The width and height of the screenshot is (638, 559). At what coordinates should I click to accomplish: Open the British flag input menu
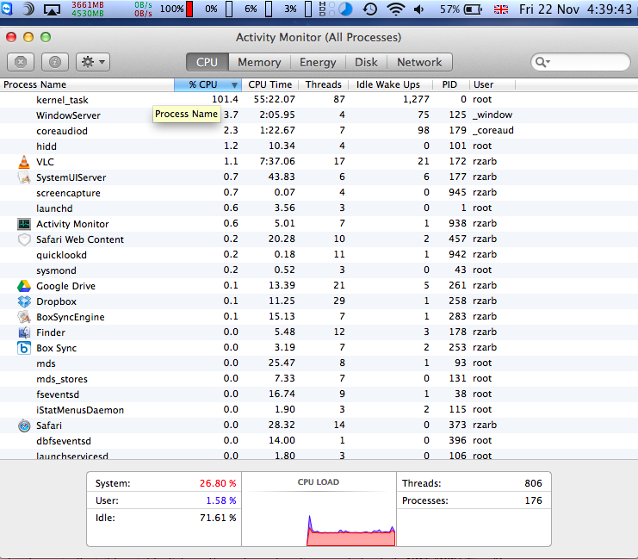[x=501, y=9]
